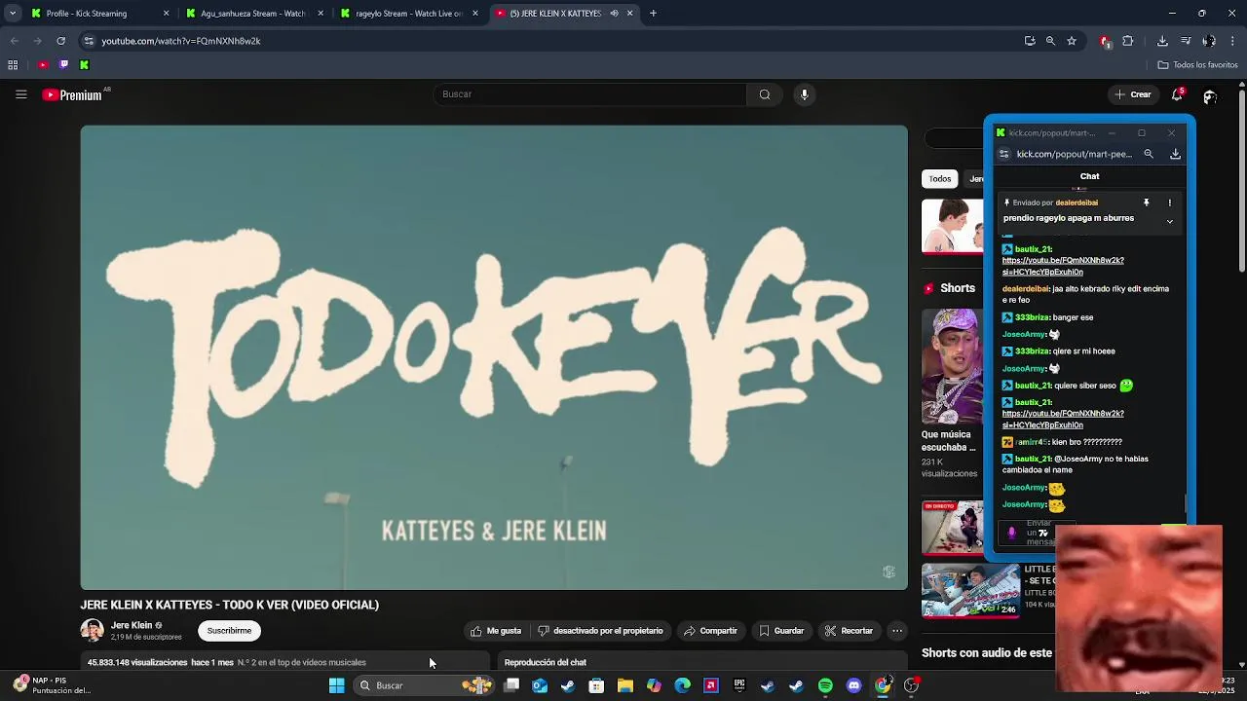Click the taskbar Buscar search box
Image resolution: width=1247 pixels, height=701 pixels.
tap(424, 685)
